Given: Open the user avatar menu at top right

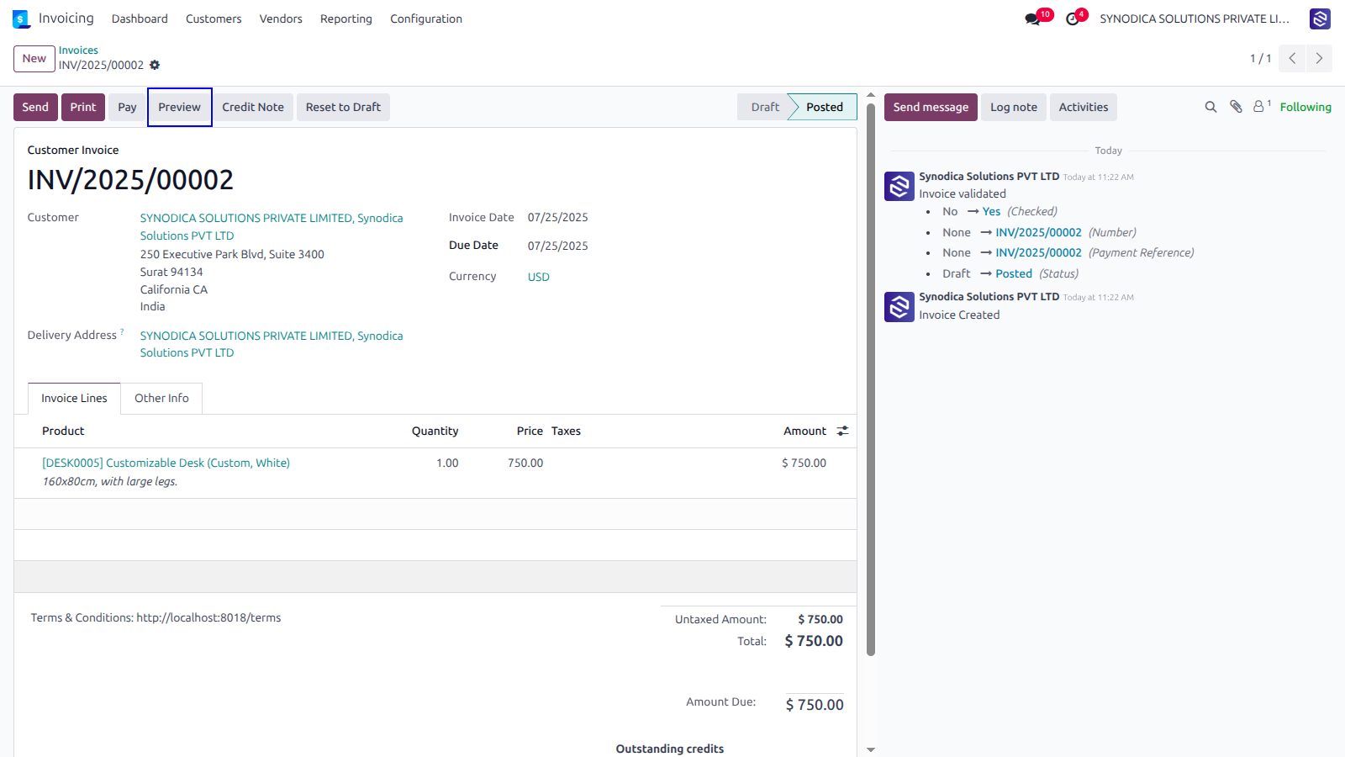Looking at the screenshot, I should pyautogui.click(x=1320, y=19).
